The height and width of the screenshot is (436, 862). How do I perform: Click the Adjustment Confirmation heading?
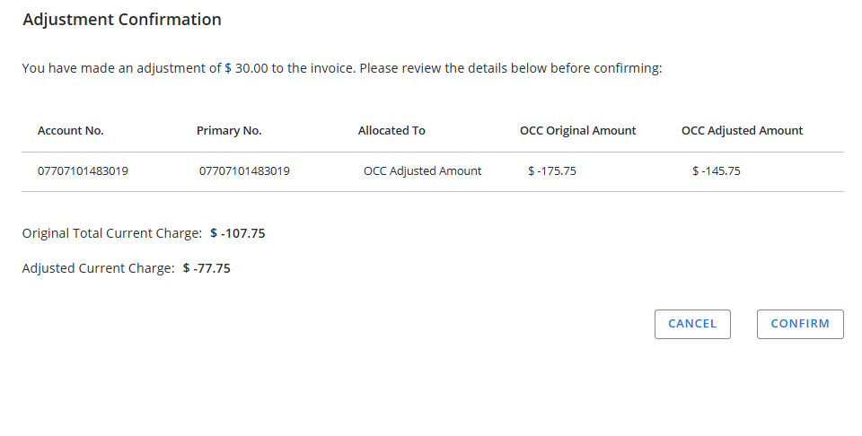[122, 20]
